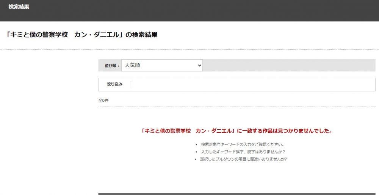Open the 並び順 sort dropdown showing 人気順

pos(162,65)
